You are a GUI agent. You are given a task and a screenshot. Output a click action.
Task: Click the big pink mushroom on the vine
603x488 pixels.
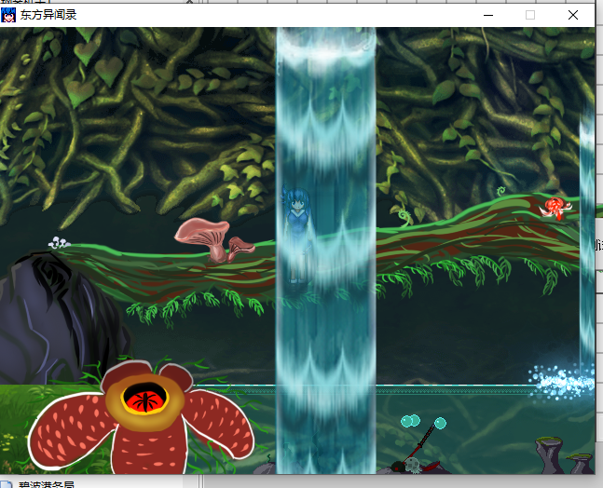204,239
